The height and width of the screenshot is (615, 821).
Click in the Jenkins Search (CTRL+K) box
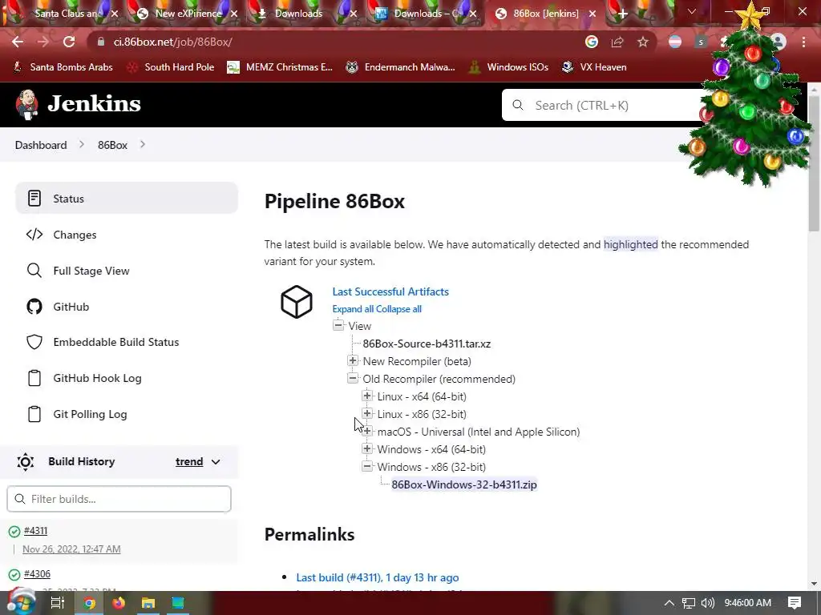pos(608,105)
